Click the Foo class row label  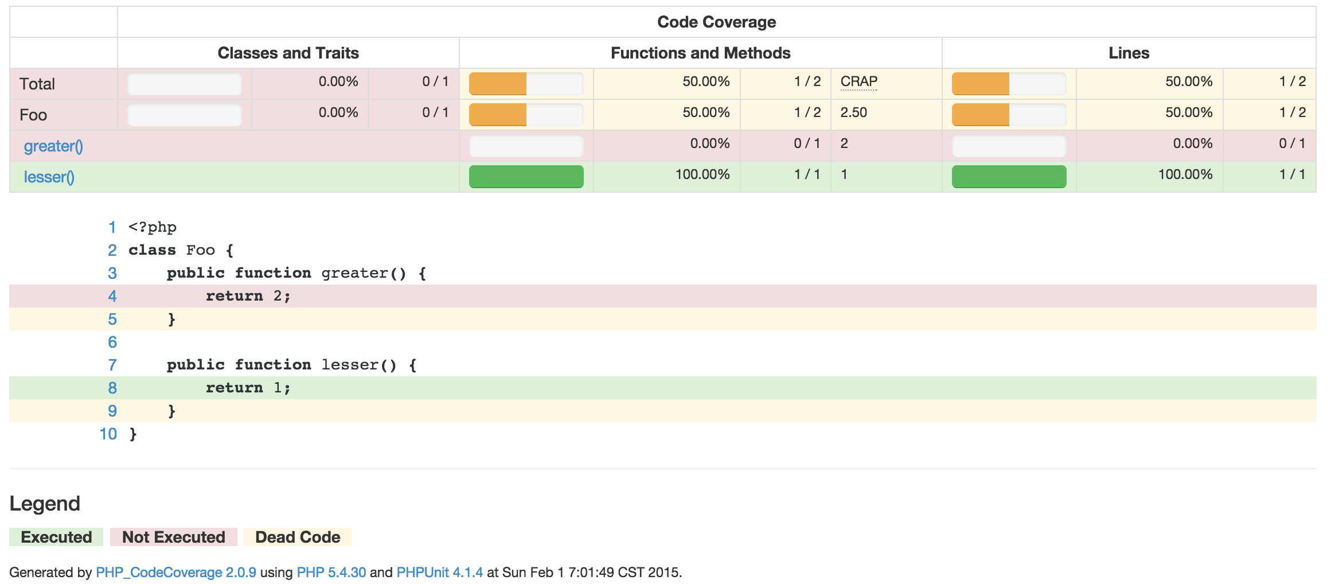[x=33, y=115]
